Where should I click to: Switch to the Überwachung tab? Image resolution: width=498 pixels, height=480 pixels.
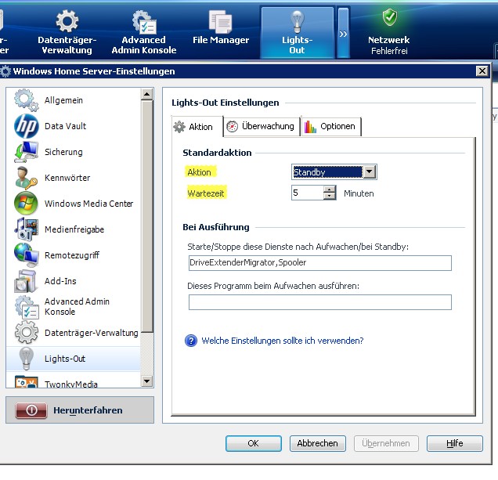[262, 126]
